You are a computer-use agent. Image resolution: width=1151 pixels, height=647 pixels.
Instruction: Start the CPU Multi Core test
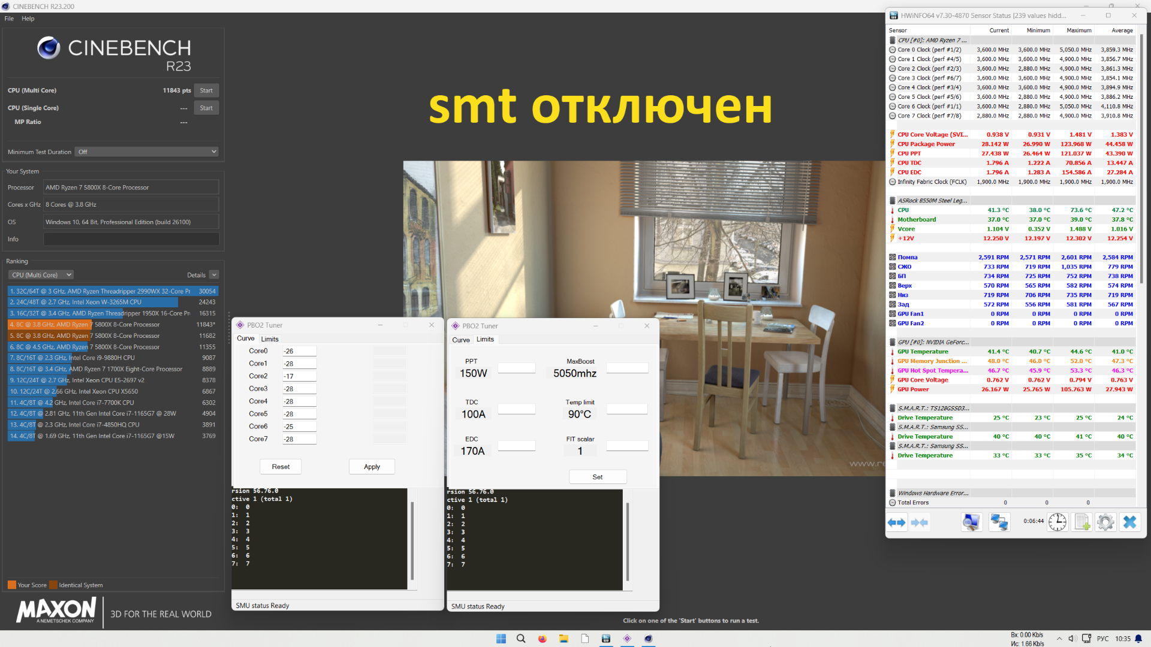pos(206,90)
